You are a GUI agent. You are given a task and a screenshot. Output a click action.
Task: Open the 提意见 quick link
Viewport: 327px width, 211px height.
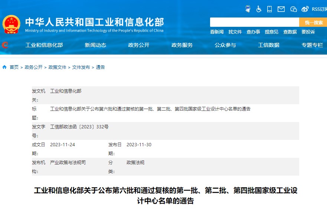point(272,32)
